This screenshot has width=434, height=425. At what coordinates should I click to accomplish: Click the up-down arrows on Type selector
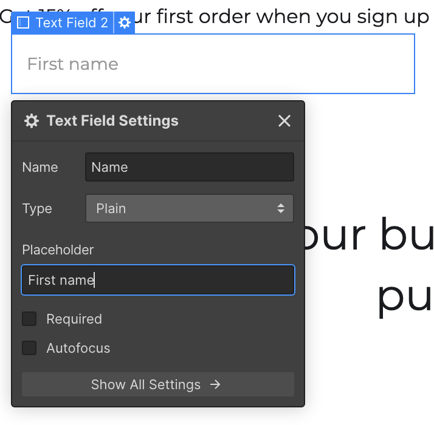click(x=281, y=208)
